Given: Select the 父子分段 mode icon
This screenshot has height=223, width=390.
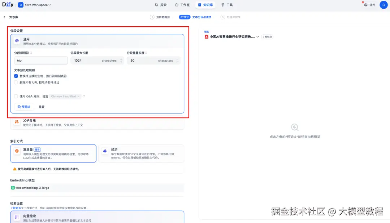Looking at the screenshot, I should (16, 122).
